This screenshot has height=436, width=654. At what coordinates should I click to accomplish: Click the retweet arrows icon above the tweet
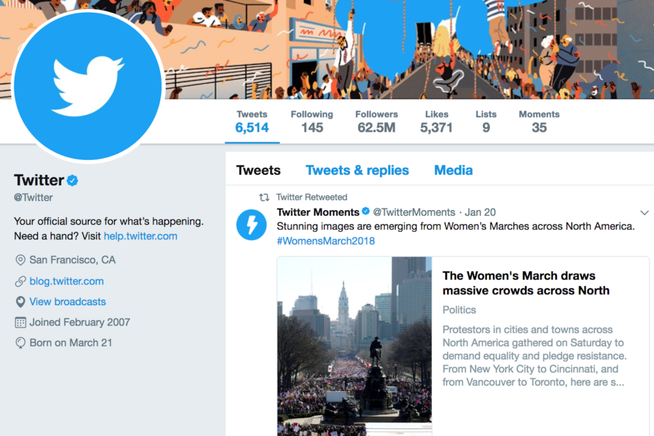[x=264, y=197]
